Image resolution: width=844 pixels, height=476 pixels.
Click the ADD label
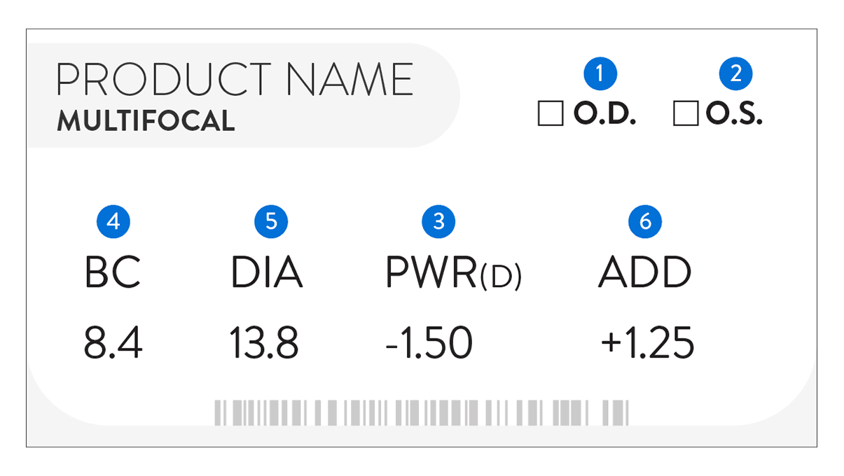coord(645,273)
